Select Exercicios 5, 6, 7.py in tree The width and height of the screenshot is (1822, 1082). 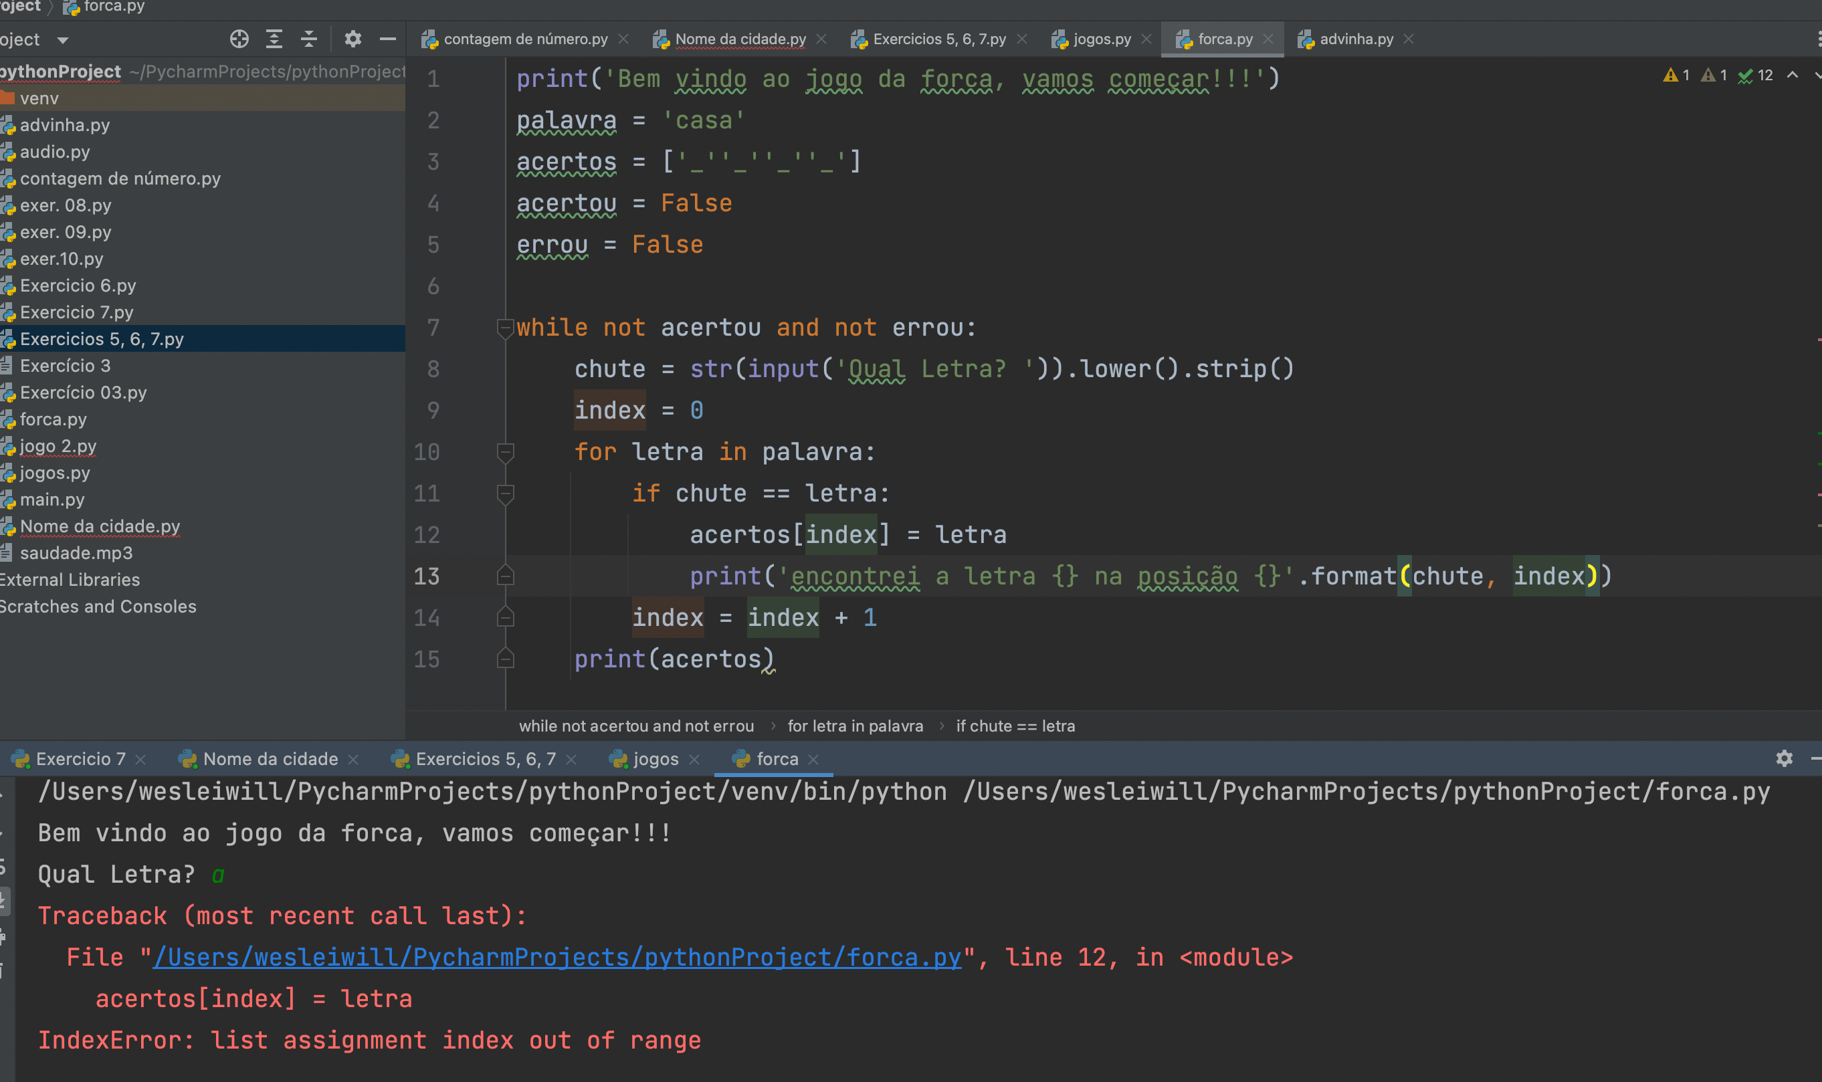[x=102, y=339]
